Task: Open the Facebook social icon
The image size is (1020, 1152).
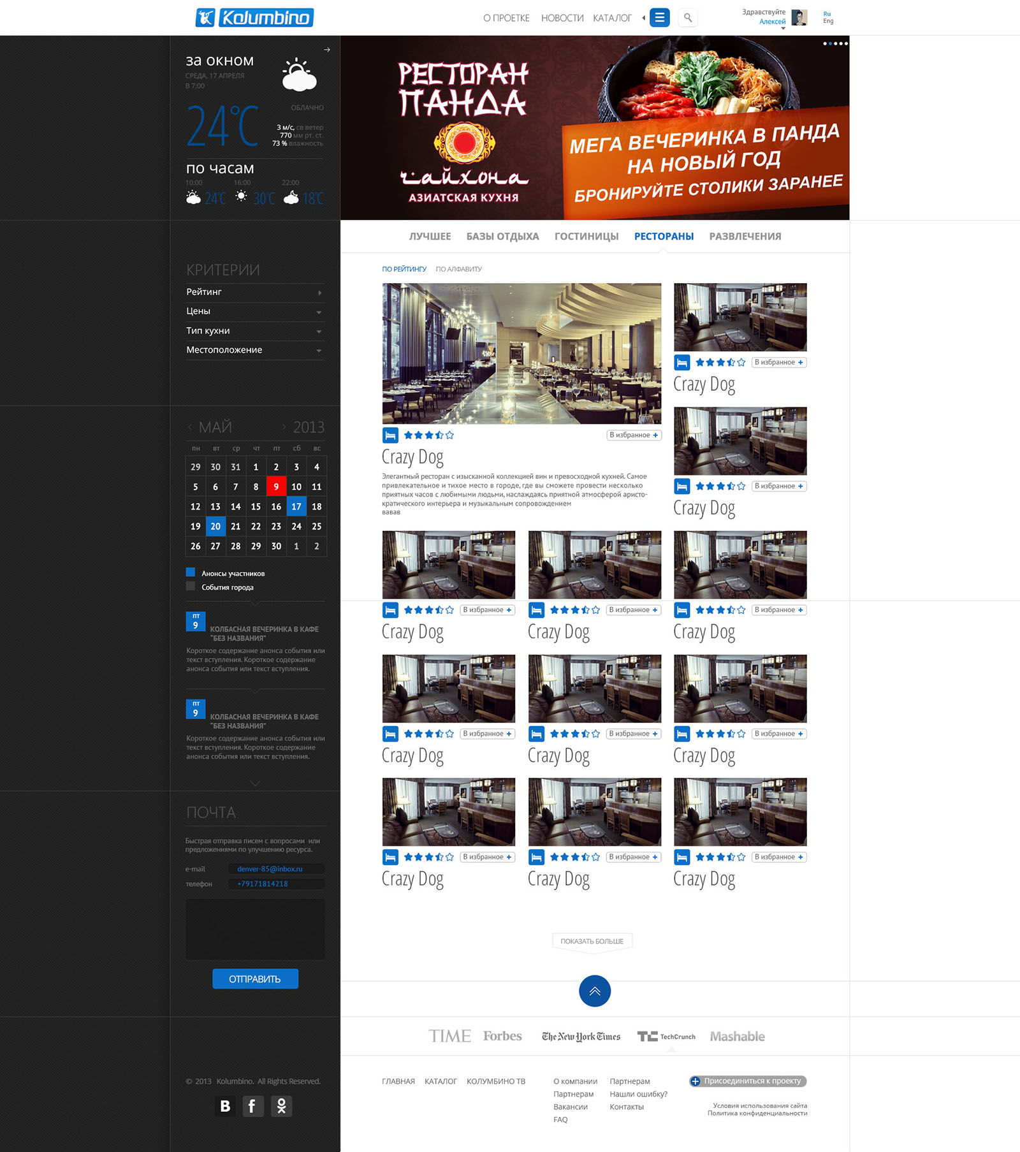Action: pyautogui.click(x=252, y=1106)
